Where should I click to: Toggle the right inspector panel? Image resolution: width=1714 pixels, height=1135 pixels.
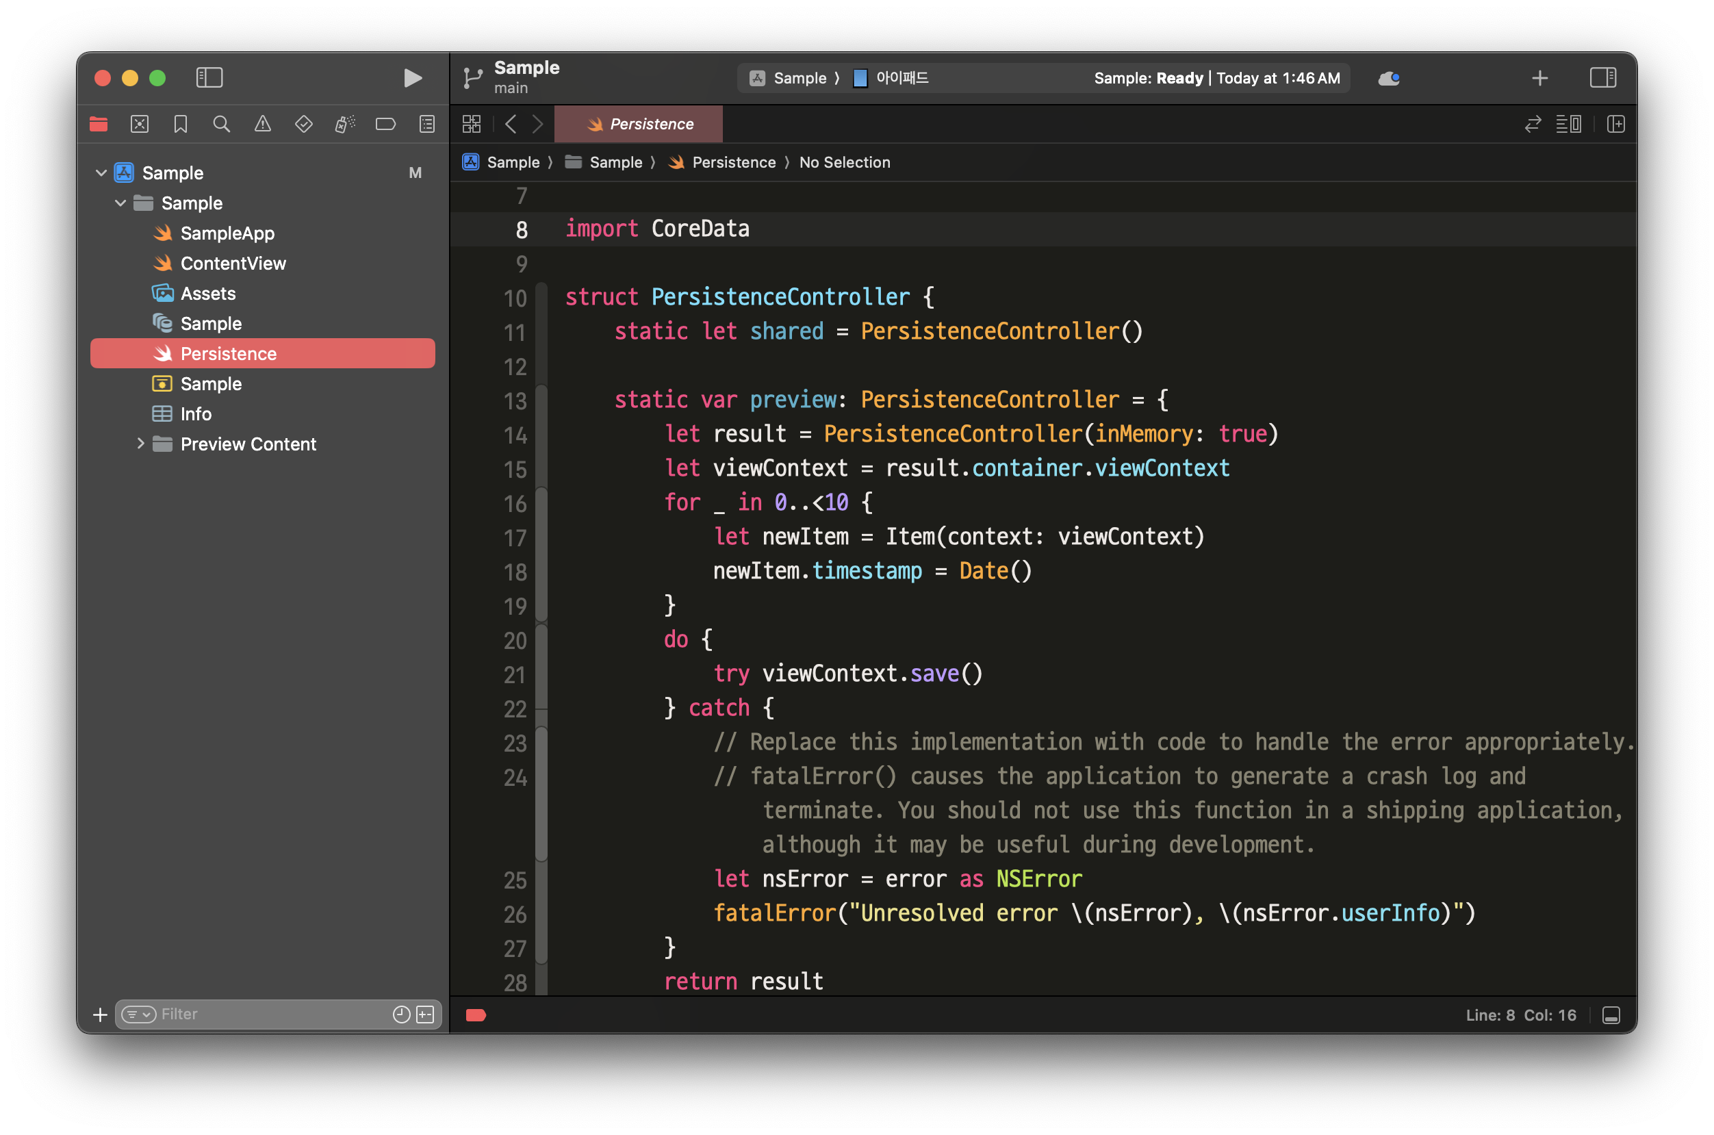coord(1602,77)
